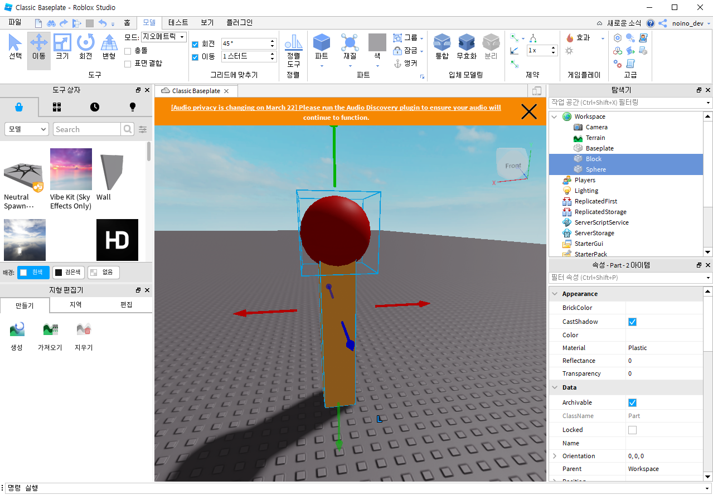Image resolution: width=713 pixels, height=500 pixels.
Task: Open the Toolbox marketplace bag tab
Action: click(x=19, y=107)
